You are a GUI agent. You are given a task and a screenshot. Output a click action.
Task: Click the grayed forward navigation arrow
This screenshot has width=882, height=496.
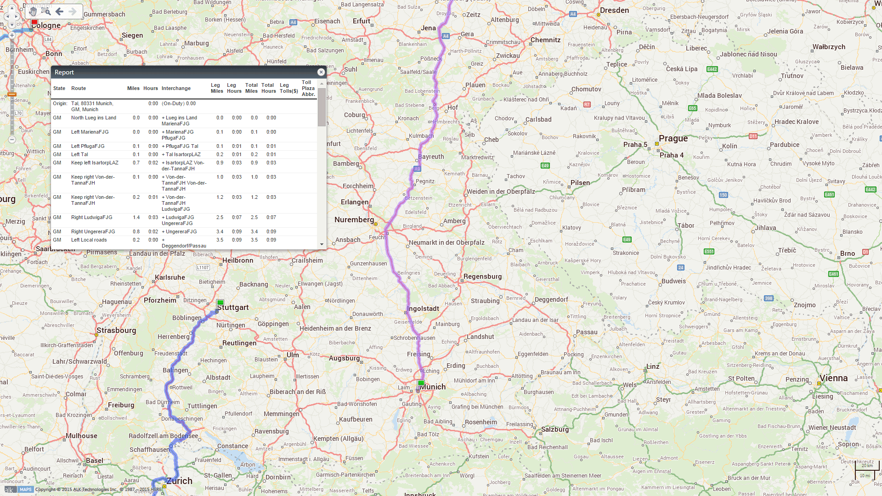pyautogui.click(x=72, y=11)
